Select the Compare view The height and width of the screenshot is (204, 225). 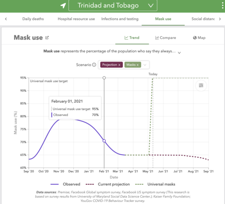click(166, 38)
